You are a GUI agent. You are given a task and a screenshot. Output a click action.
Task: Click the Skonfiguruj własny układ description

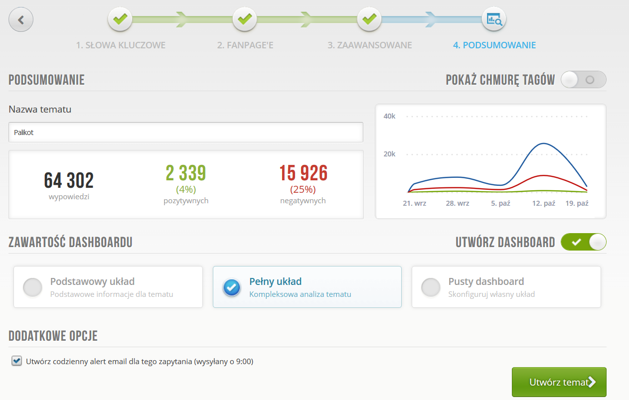tap(491, 294)
